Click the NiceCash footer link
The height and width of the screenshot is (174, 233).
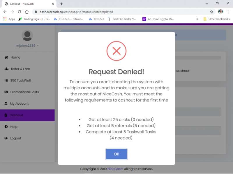coord(115,169)
